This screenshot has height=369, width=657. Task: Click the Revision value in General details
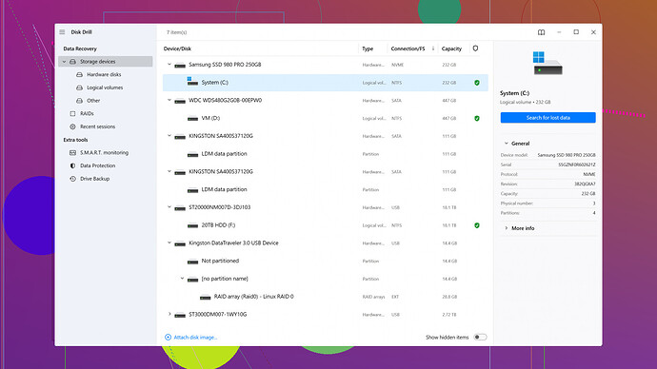tap(585, 184)
